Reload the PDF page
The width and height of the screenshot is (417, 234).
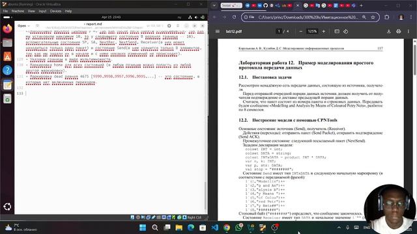click(x=235, y=18)
